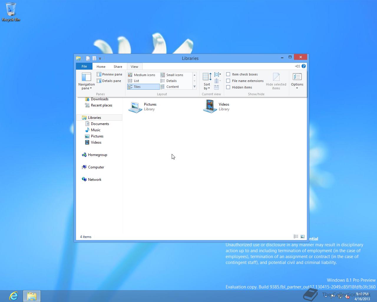Select the Pictures Library tile icon
Viewport: 377px width, 302px height.
tap(135, 107)
